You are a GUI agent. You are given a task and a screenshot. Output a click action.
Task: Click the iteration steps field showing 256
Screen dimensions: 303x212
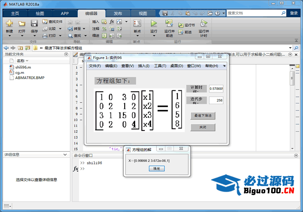(216, 100)
